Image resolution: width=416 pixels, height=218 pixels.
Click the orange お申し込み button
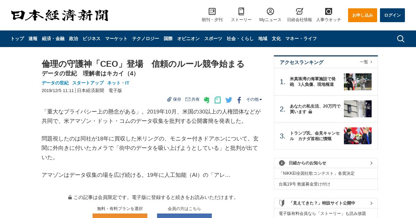tap(363, 15)
